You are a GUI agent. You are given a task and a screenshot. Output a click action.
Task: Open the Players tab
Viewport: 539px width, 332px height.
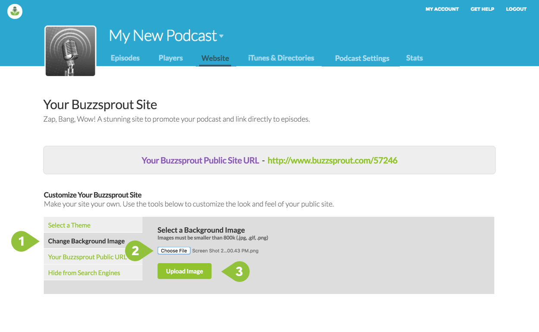171,58
